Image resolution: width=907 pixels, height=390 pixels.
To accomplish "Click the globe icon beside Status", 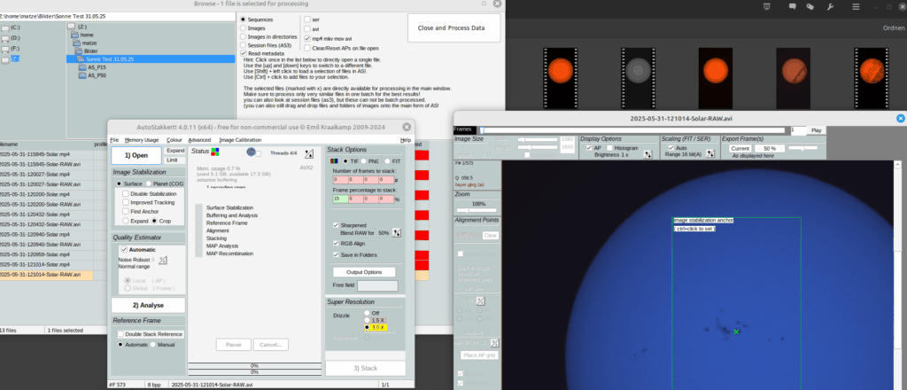I will click(x=251, y=152).
